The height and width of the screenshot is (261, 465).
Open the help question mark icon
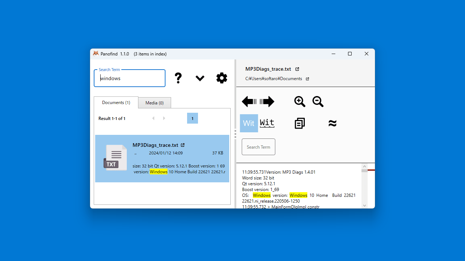178,78
